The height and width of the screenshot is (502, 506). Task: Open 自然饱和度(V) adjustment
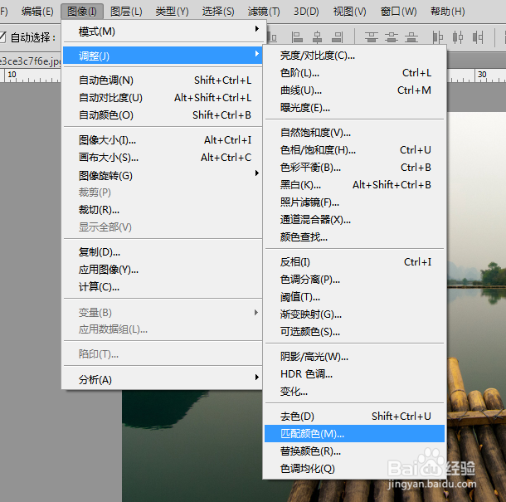[x=354, y=133]
